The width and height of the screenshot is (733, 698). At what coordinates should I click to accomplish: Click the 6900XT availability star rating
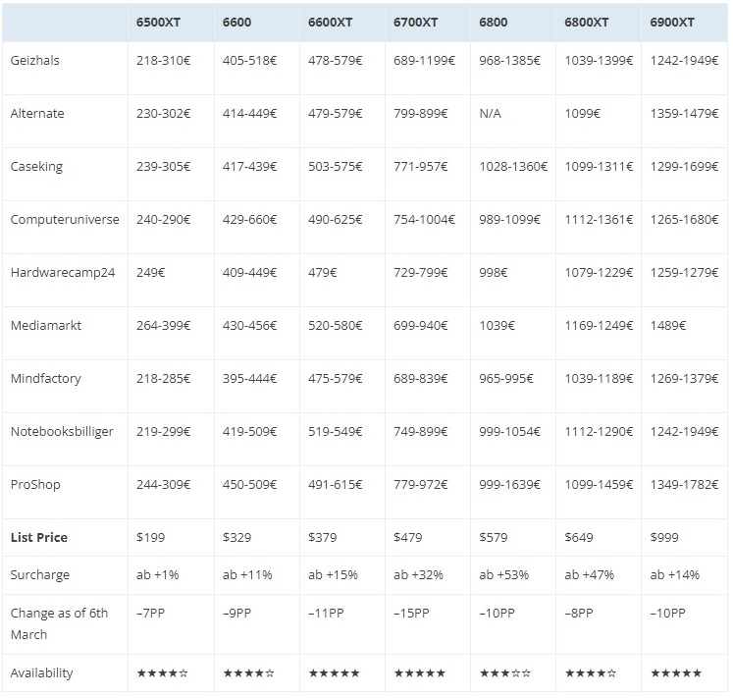(675, 673)
